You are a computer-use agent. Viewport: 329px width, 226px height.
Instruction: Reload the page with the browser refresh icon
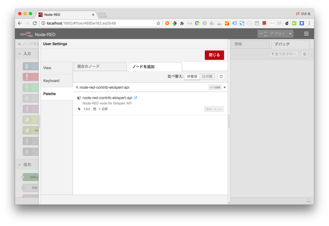tap(35, 23)
